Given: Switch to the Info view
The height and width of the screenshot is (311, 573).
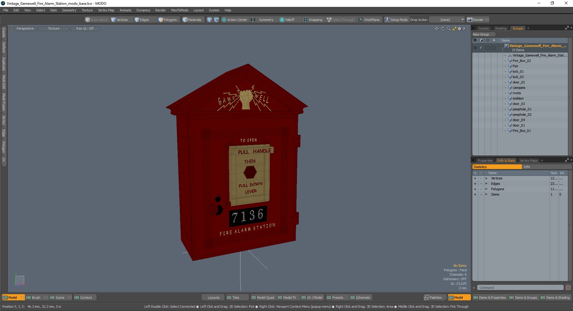Looking at the screenshot, I should 547,167.
